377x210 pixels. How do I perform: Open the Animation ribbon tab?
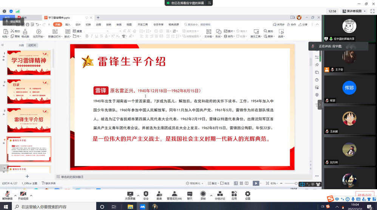click(98, 25)
